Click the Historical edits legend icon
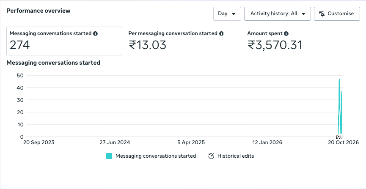 211,156
